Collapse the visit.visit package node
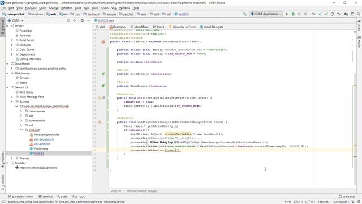 tap(21, 130)
